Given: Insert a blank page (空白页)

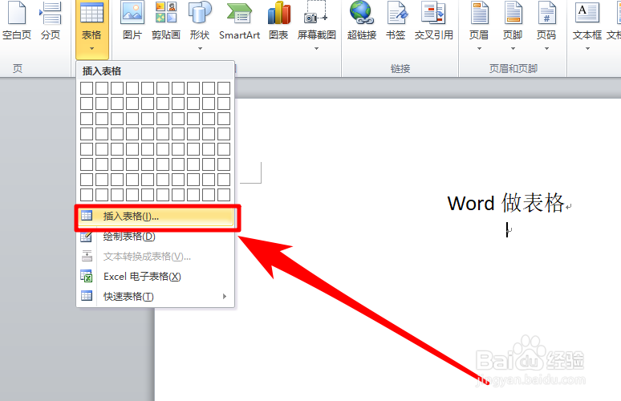Looking at the screenshot, I should (17, 21).
